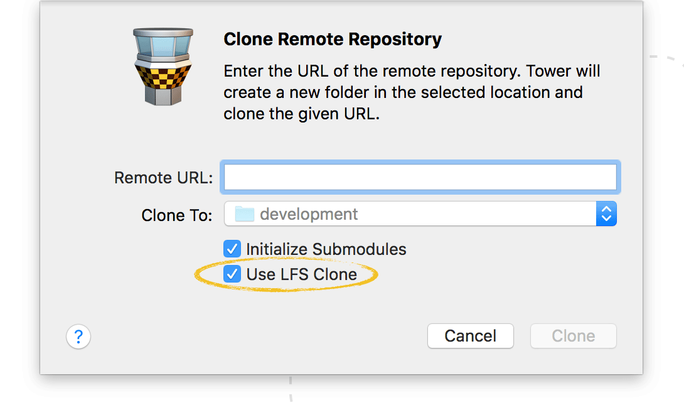Image resolution: width=684 pixels, height=405 pixels.
Task: Click the Clone Remote Repository title
Action: tap(333, 40)
